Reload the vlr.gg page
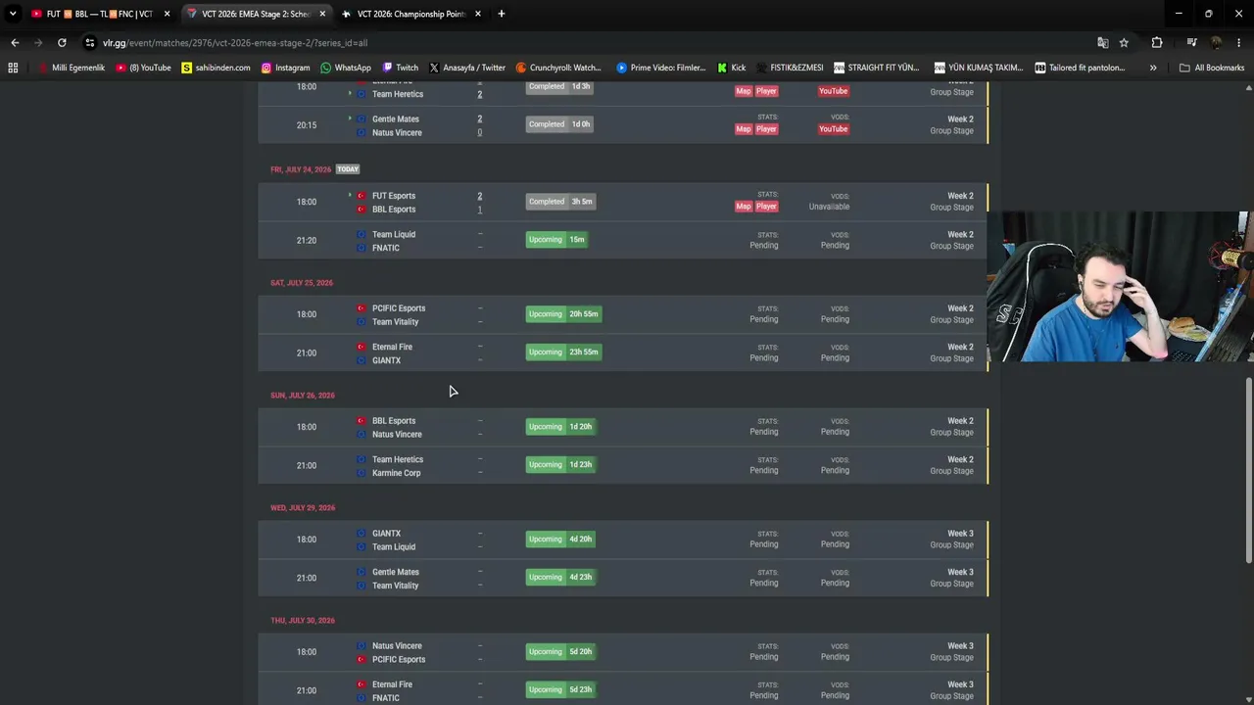The height and width of the screenshot is (705, 1254). pyautogui.click(x=62, y=43)
